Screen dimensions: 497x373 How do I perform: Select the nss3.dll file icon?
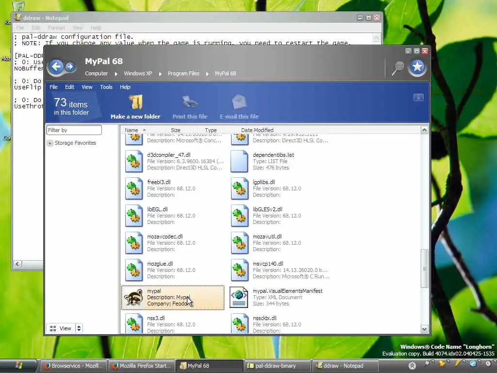point(134,323)
